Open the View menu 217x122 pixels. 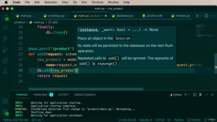coord(65,2)
